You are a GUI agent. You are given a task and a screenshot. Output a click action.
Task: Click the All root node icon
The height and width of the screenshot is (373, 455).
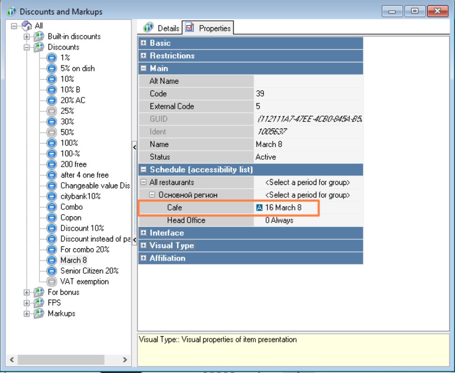27,26
